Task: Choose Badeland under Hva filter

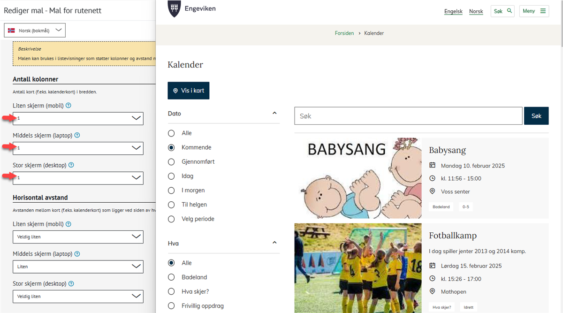Action: (x=172, y=277)
